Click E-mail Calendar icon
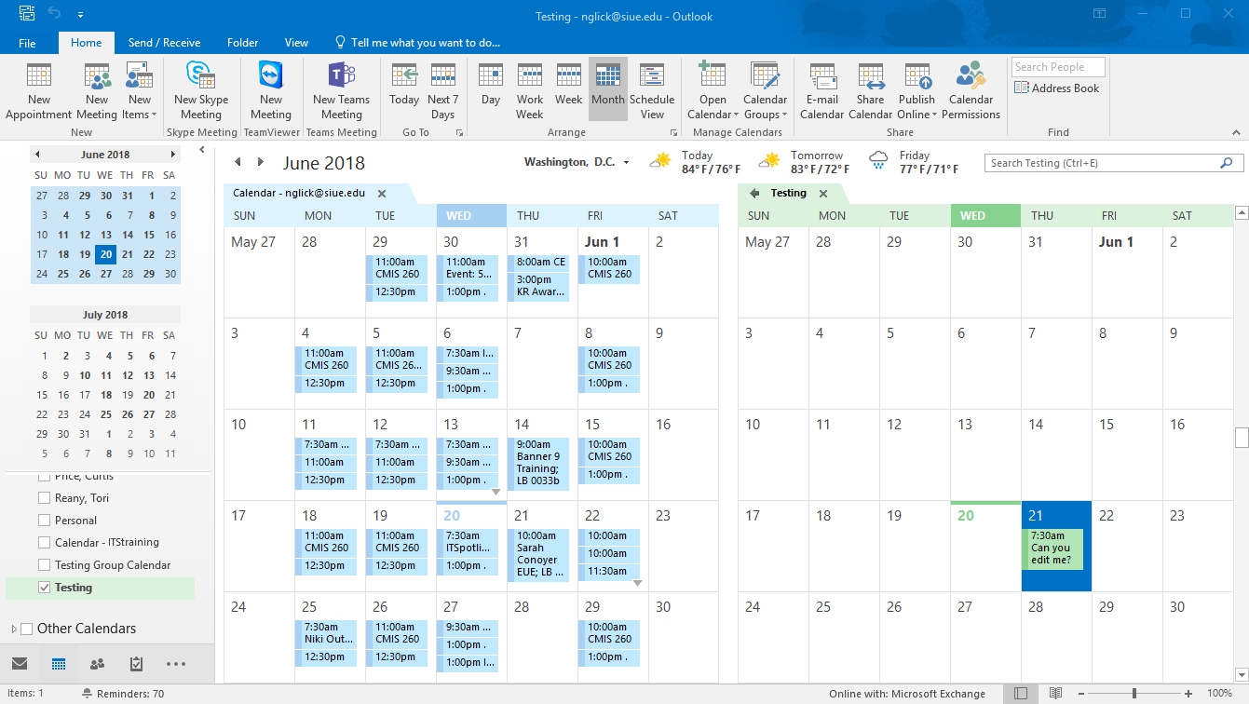The height and width of the screenshot is (704, 1249). (821, 91)
